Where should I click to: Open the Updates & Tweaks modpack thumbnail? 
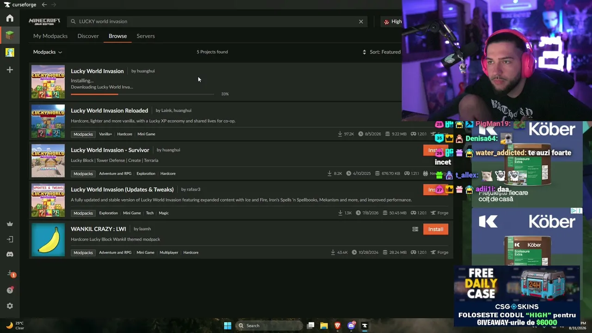point(48,200)
